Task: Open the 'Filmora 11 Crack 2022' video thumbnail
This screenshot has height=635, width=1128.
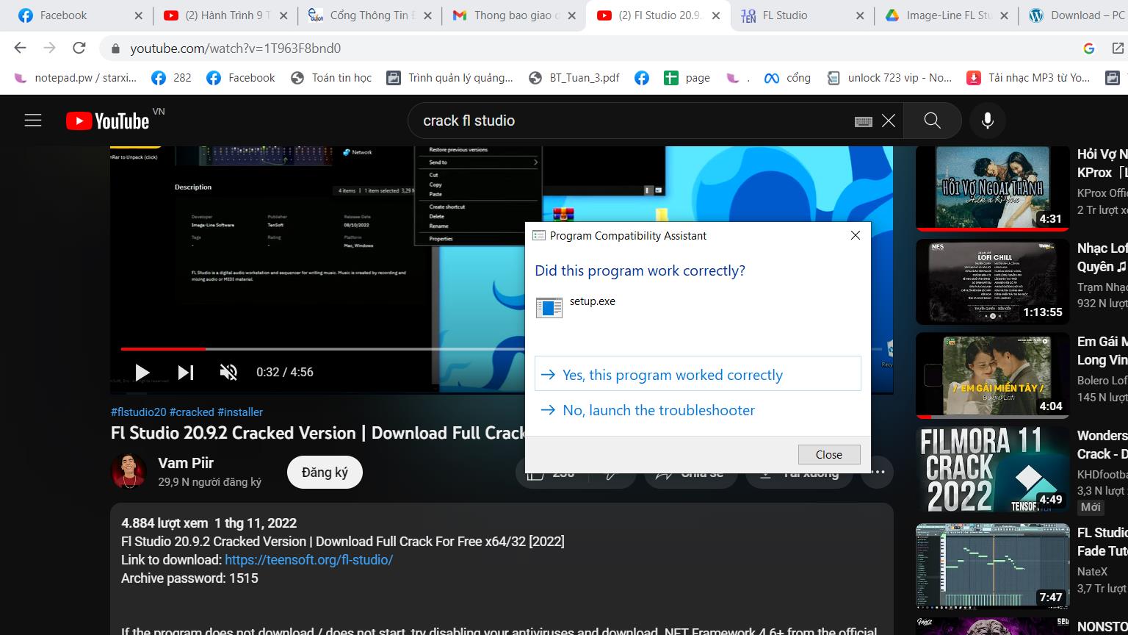Action: pyautogui.click(x=992, y=469)
